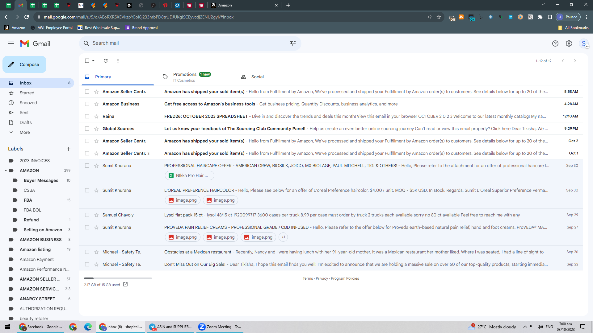Image resolution: width=593 pixels, height=333 pixels.
Task: Open the select dropdown arrow beside checkbox
Action: [93, 61]
